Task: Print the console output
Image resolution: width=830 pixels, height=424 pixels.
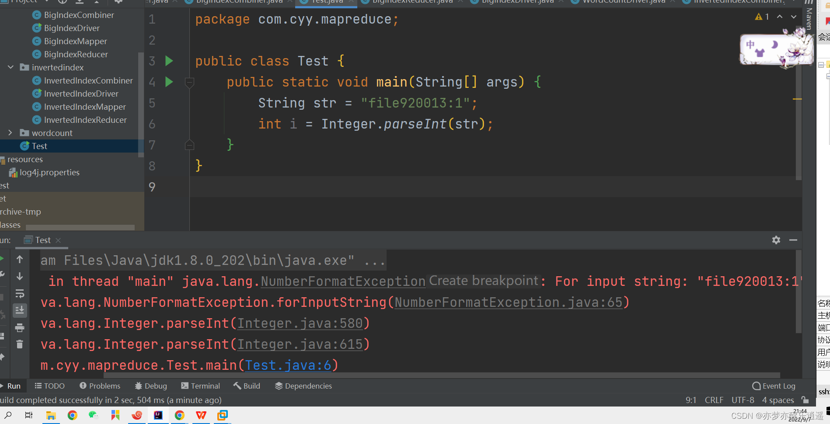Action: click(20, 327)
